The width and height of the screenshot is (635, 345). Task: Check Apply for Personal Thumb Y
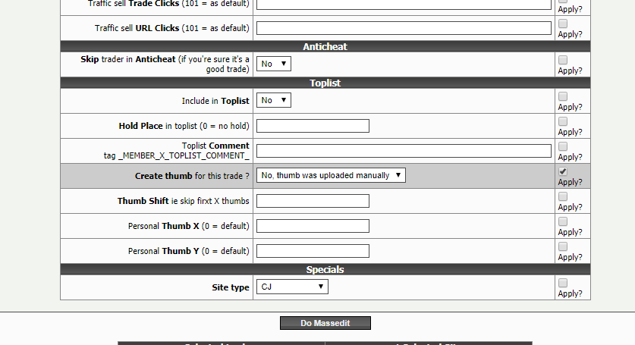pos(562,247)
